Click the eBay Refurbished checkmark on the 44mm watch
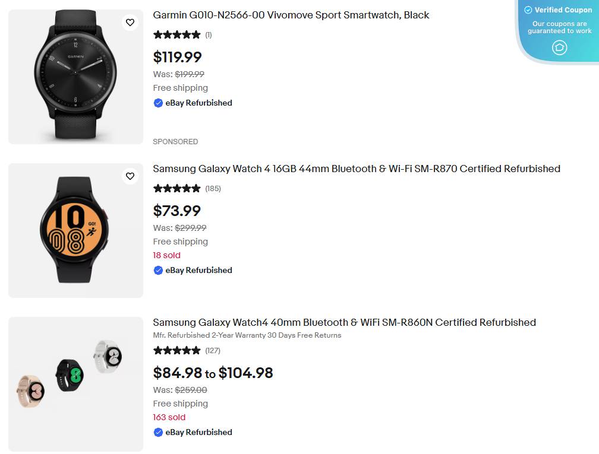This screenshot has width=599, height=454. point(158,270)
